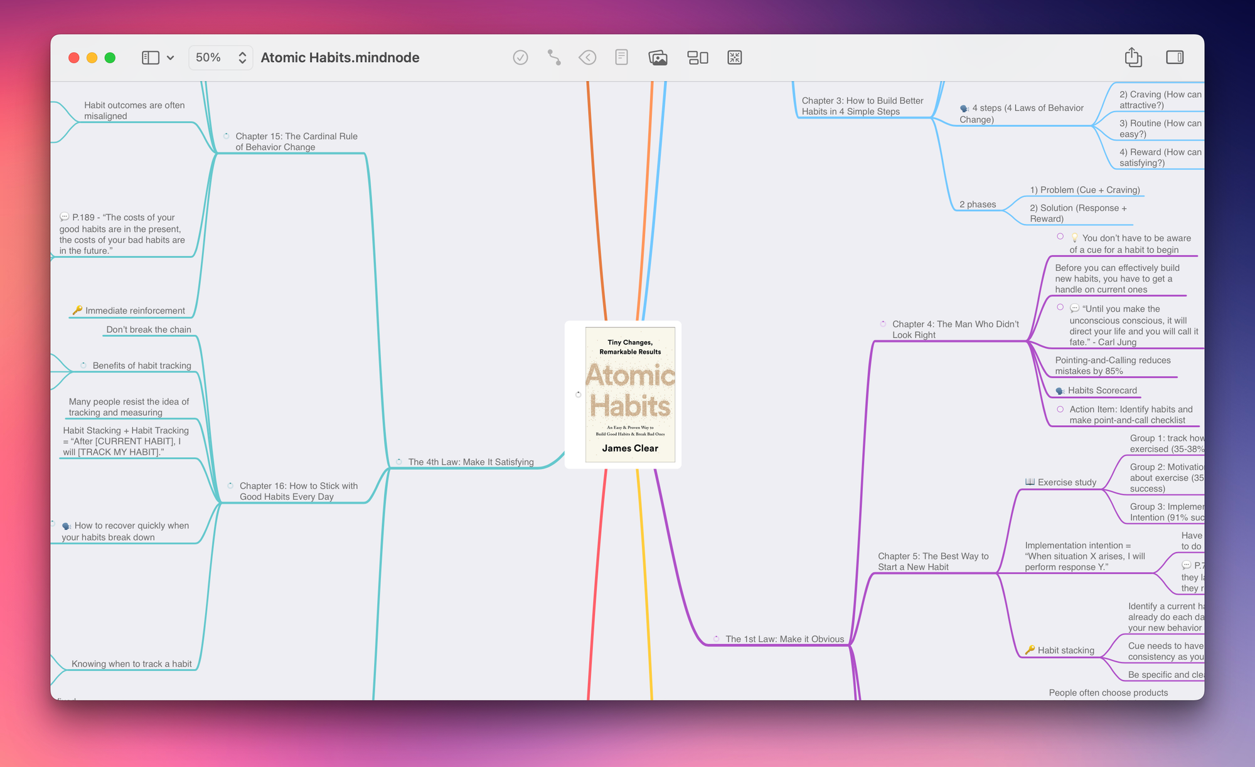1255x767 pixels.
Task: Open the image/sticker picker icon
Action: (x=658, y=58)
